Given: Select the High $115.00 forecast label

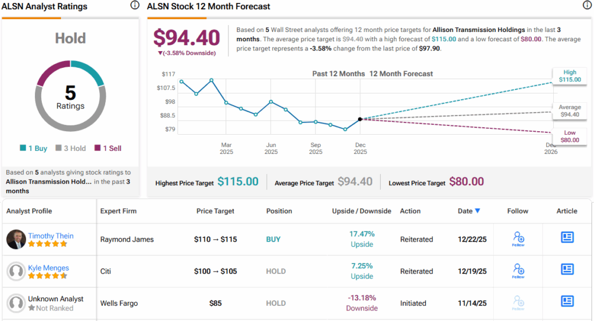Looking at the screenshot, I should 569,76.
